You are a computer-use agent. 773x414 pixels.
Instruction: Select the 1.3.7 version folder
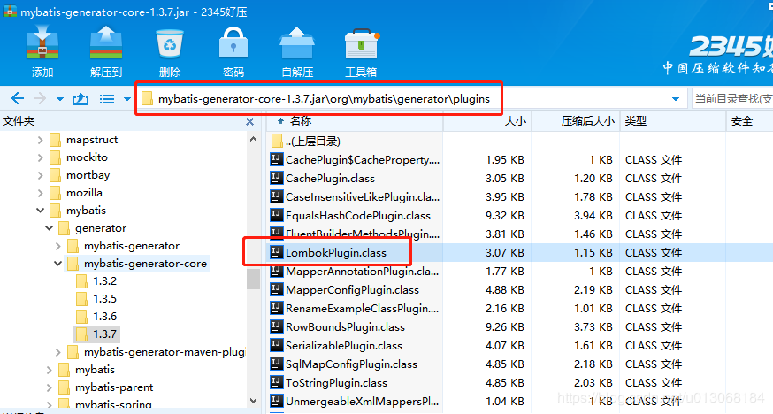point(96,334)
